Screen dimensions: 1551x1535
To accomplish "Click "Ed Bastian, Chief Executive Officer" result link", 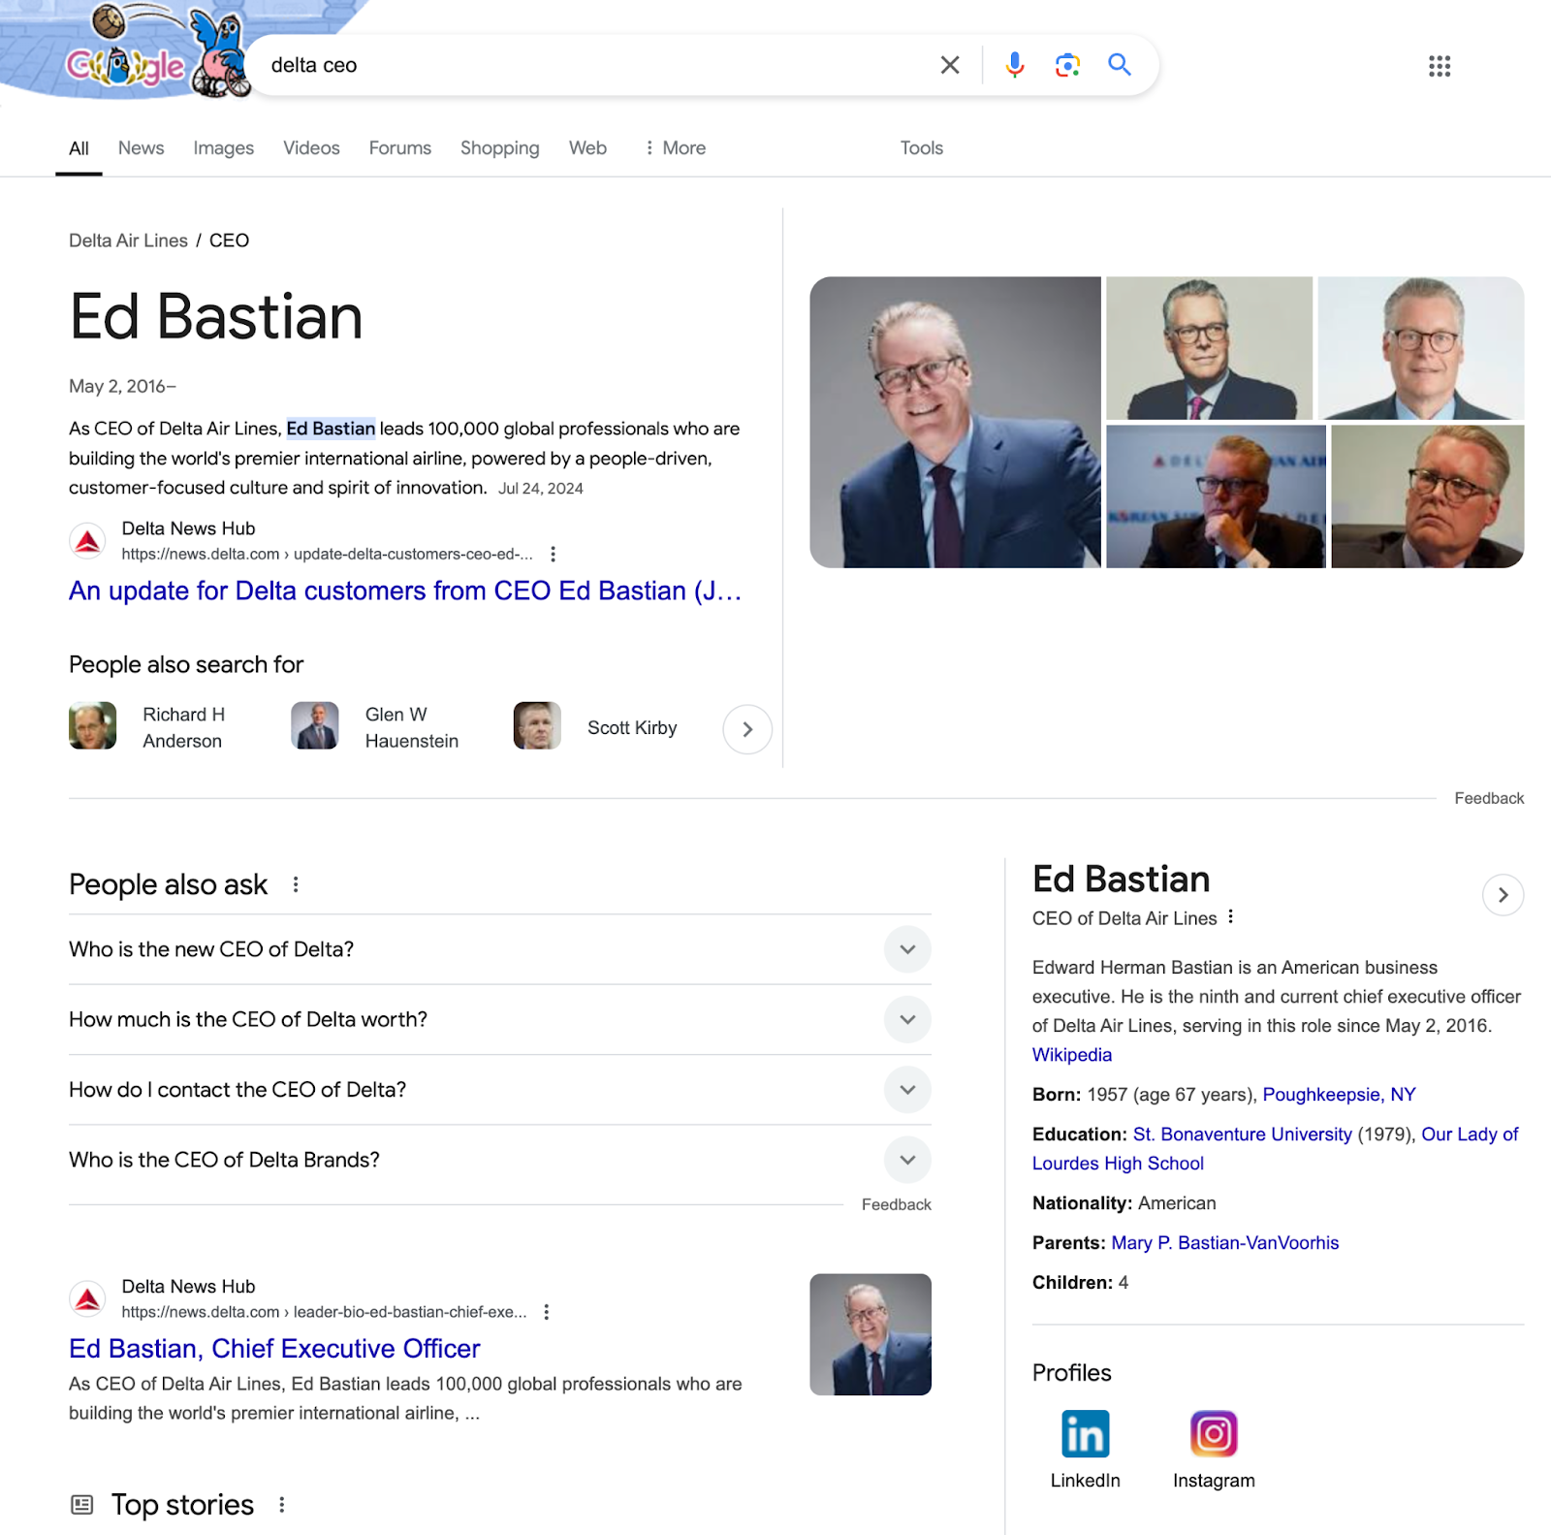I will pos(274,1349).
